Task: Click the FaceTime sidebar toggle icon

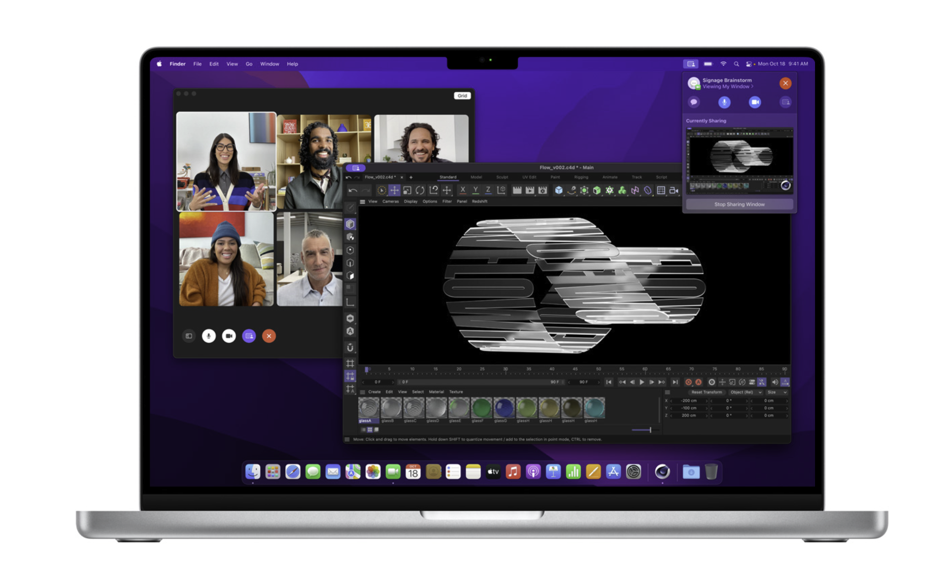Action: 189,336
